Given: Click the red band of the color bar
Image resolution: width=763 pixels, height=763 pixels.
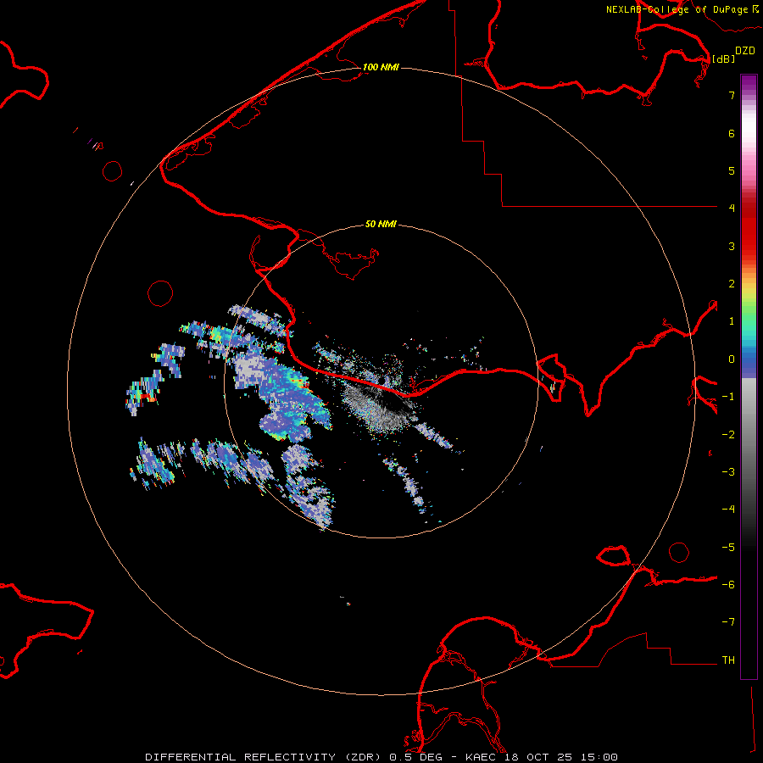Looking at the screenshot, I should [749, 229].
